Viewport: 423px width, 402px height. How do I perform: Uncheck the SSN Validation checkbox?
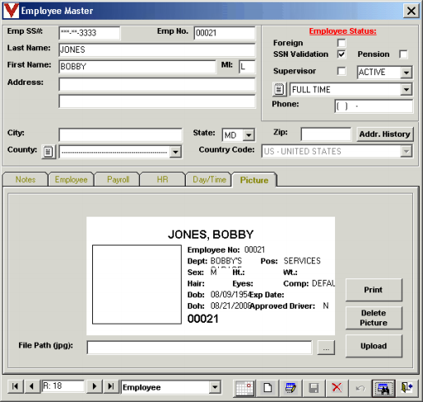click(x=342, y=54)
